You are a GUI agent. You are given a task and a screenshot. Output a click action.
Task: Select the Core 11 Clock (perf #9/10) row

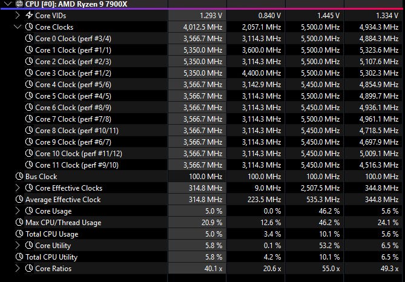point(202,165)
